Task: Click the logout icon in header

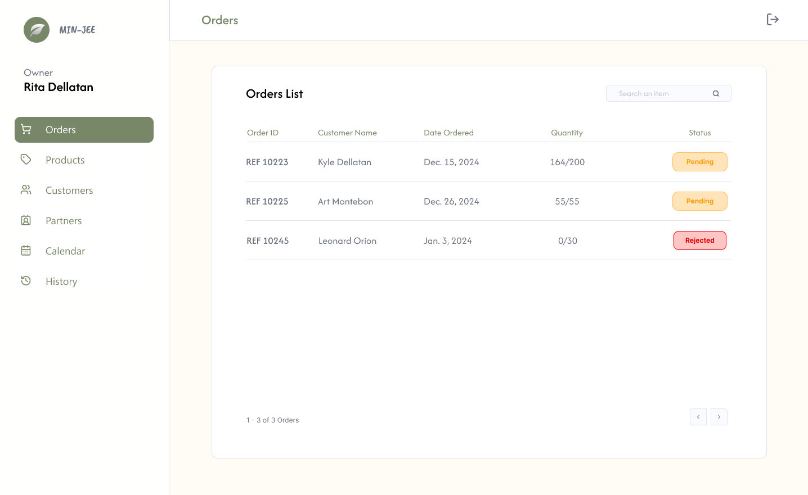Action: coord(773,20)
